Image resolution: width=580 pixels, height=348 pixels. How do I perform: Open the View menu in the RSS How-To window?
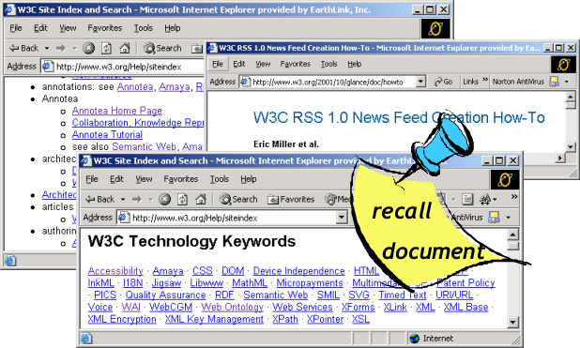point(263,65)
